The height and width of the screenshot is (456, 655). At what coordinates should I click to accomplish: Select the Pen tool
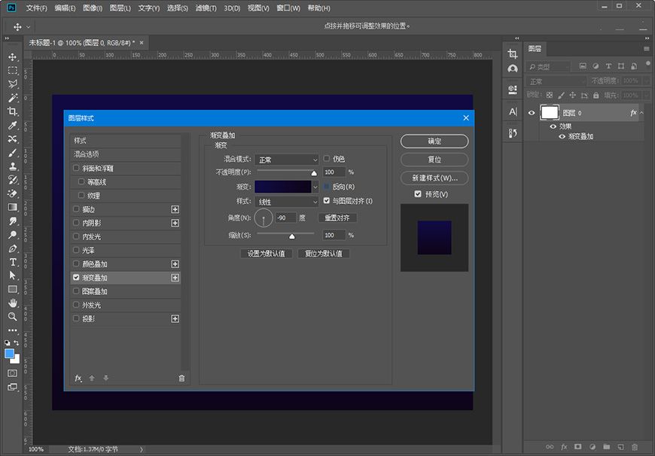(x=13, y=248)
